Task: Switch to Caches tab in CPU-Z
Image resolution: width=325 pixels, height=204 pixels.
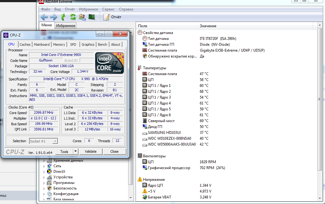Action: (25, 45)
